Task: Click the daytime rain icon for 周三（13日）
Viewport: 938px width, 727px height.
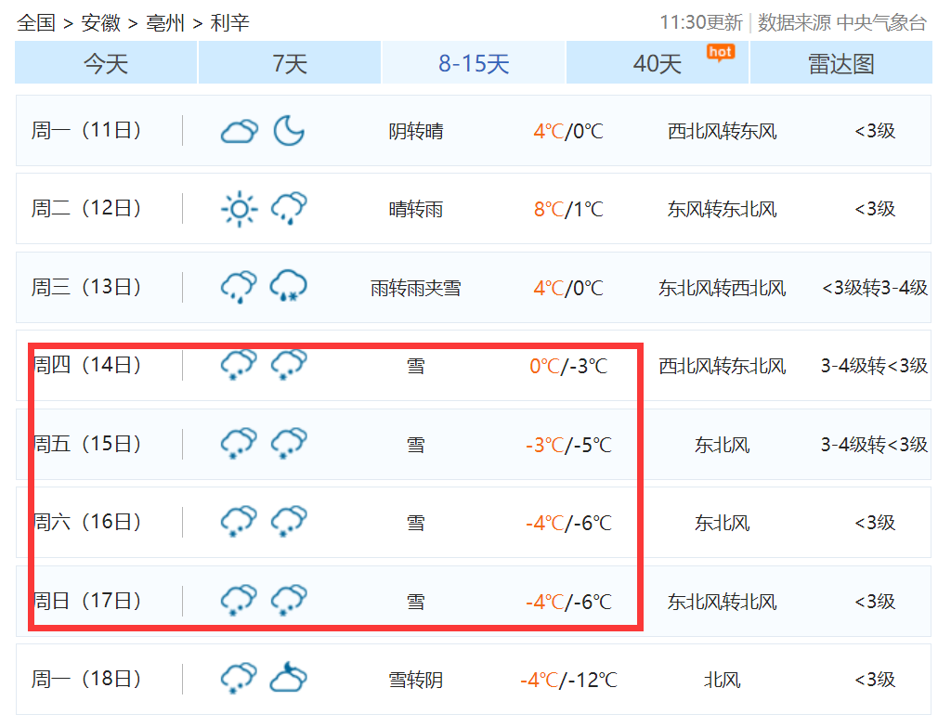Action: [x=240, y=287]
